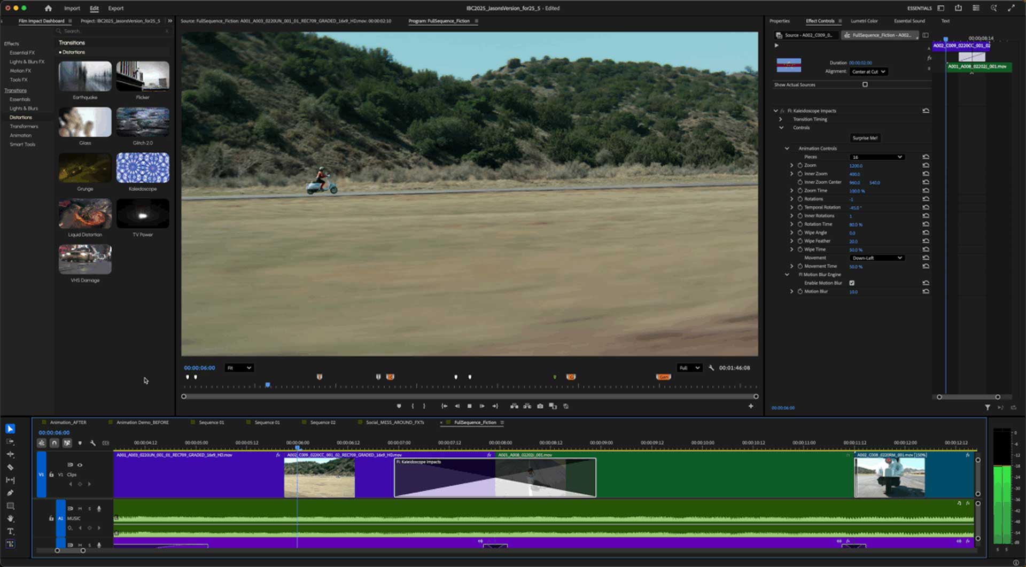Click the Surprise Me! button
Image resolution: width=1026 pixels, height=567 pixels.
coord(865,138)
